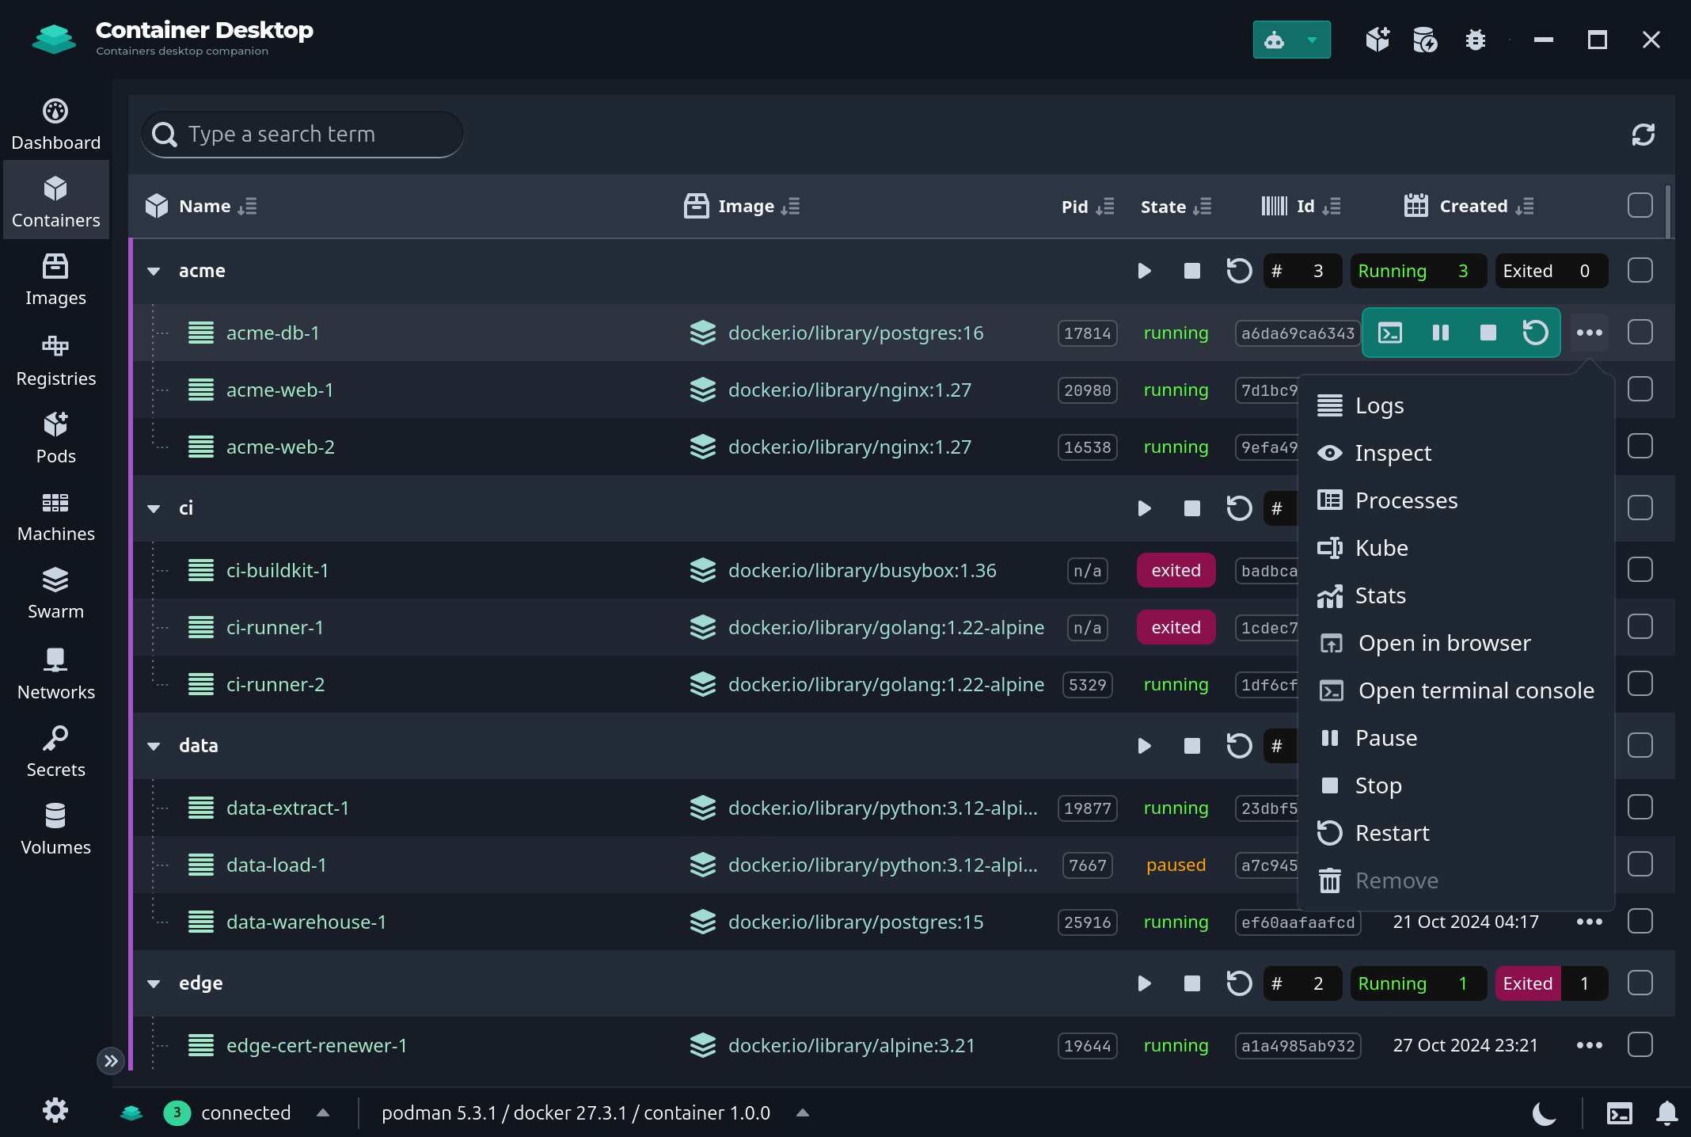Open three-dot menu for edge-cert-renewer-1

[1590, 1045]
